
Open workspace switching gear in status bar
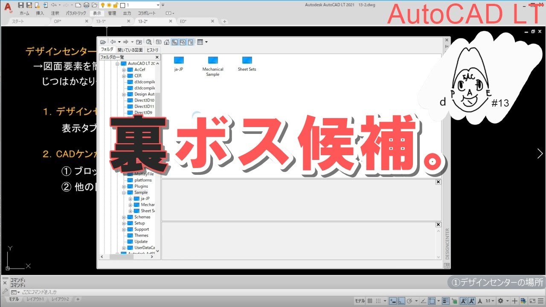point(501,301)
